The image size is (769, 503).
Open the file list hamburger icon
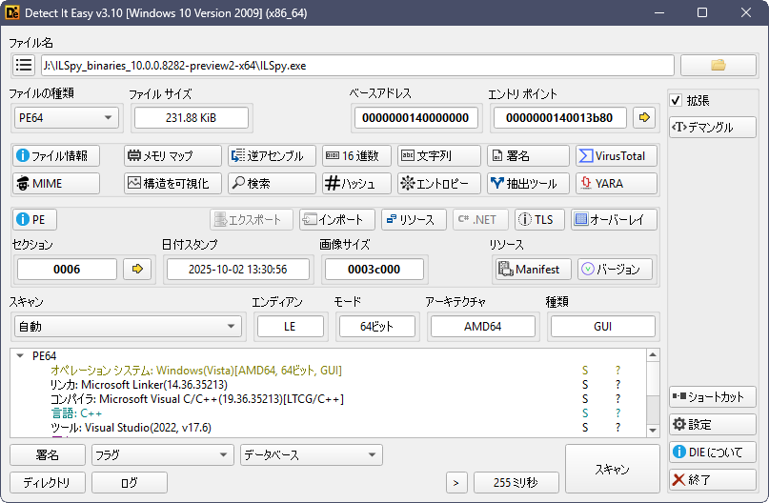pyautogui.click(x=24, y=65)
